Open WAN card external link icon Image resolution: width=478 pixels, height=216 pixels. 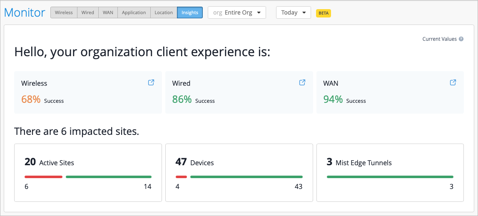coord(453,82)
